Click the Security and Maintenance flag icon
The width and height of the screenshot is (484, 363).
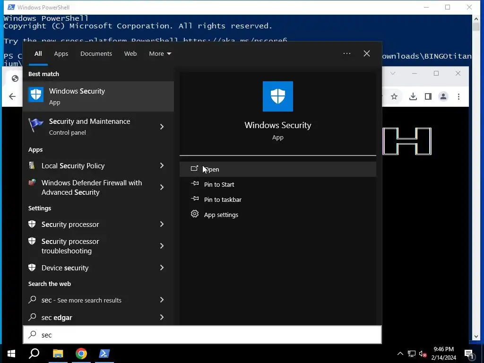pyautogui.click(x=36, y=126)
